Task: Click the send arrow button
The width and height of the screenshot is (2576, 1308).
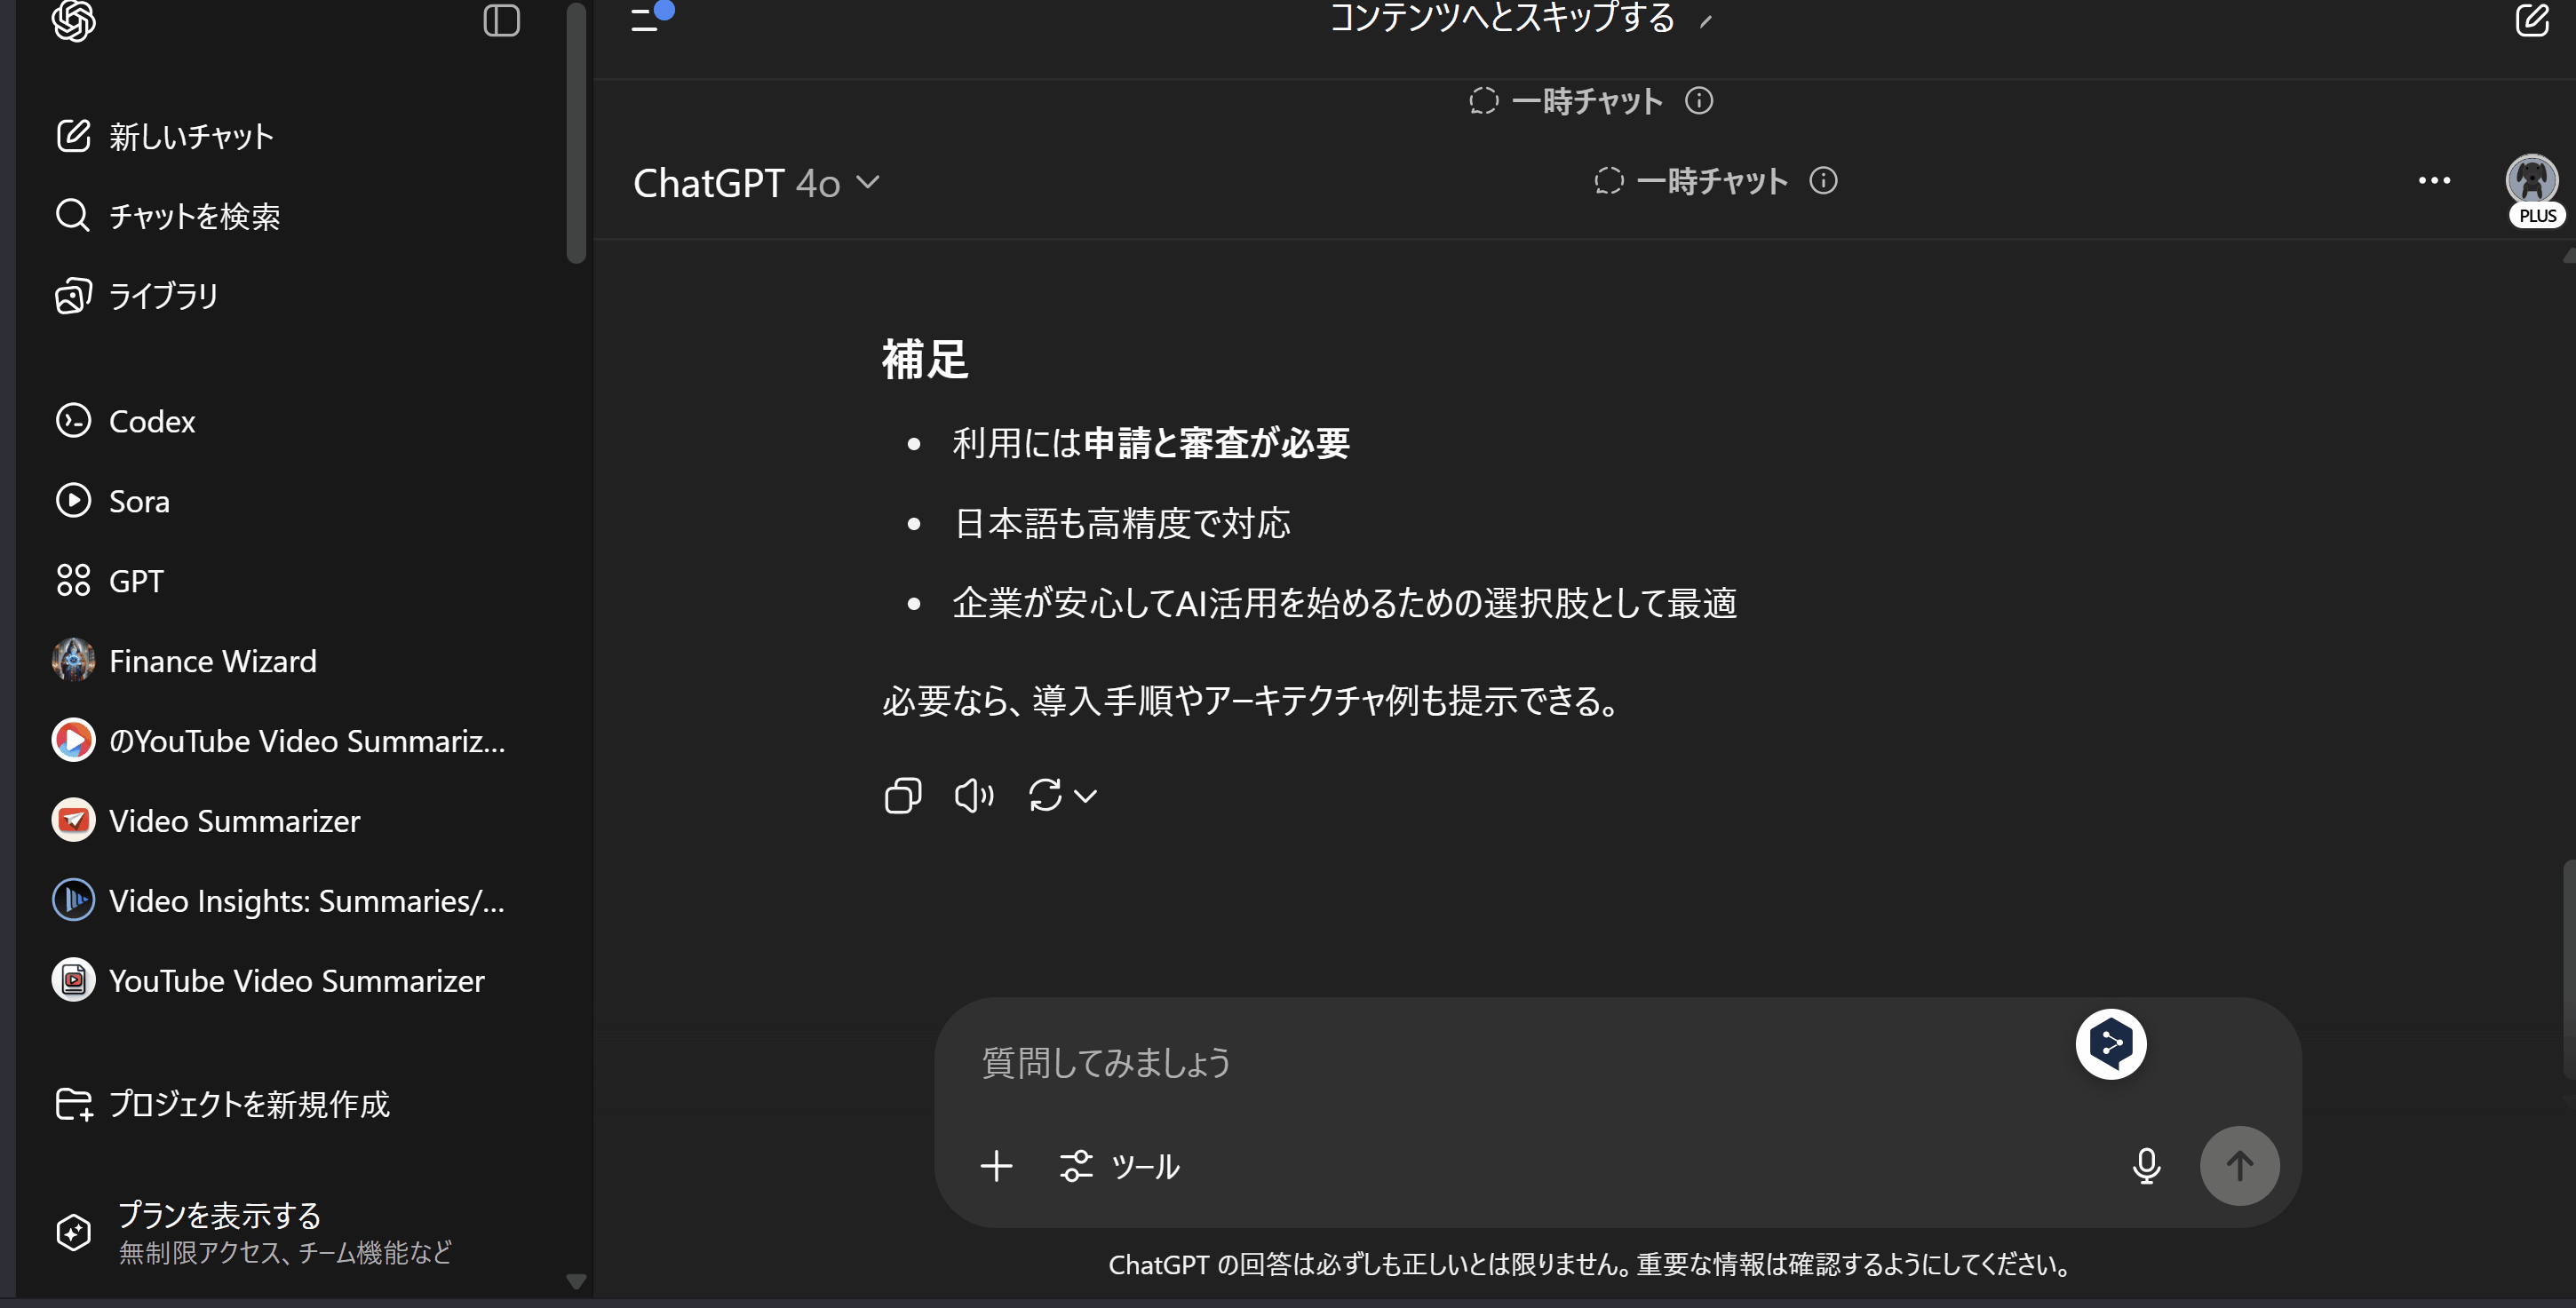Action: [x=2240, y=1166]
